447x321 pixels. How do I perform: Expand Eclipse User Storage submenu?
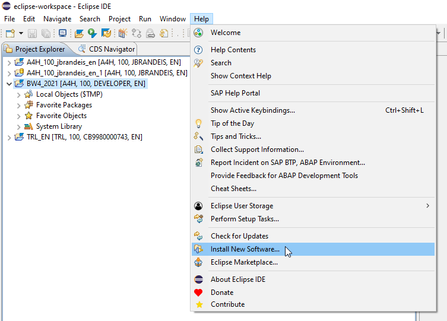313,206
